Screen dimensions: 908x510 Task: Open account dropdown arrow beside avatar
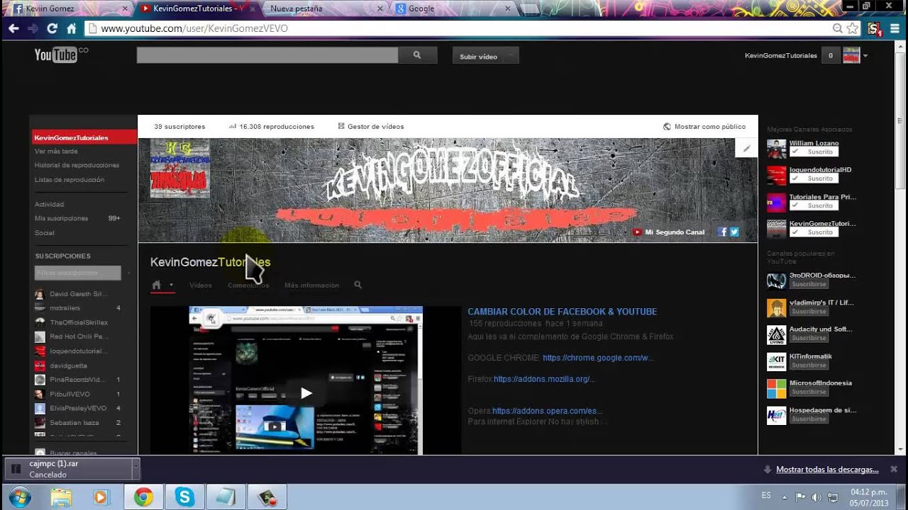point(865,56)
